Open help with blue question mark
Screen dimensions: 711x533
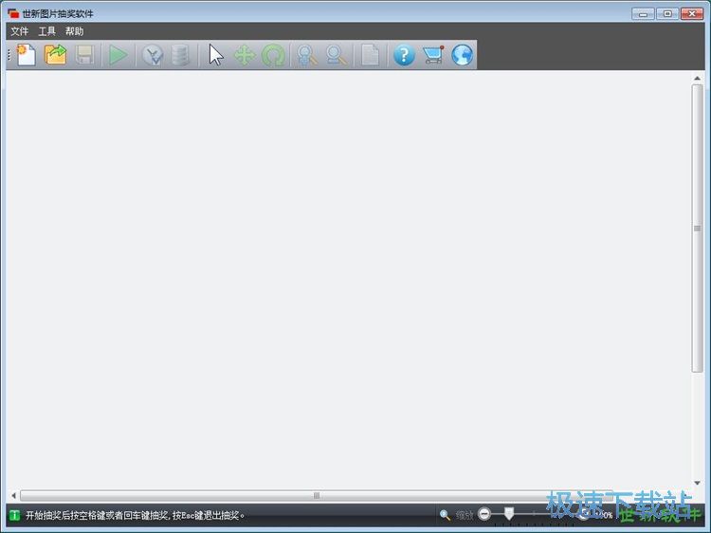[404, 55]
